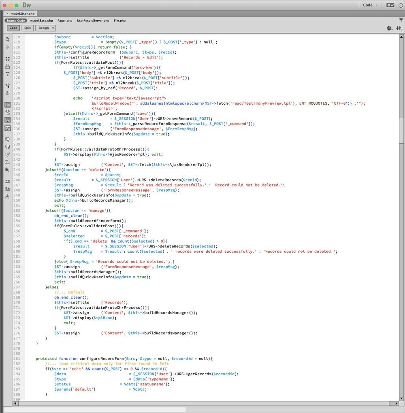
Task: Open the File Management arrows icon
Action: click(x=399, y=28)
